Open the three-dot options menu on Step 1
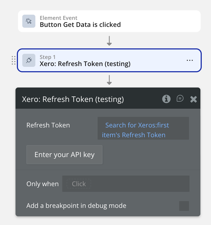This screenshot has height=225, width=211. pyautogui.click(x=190, y=60)
